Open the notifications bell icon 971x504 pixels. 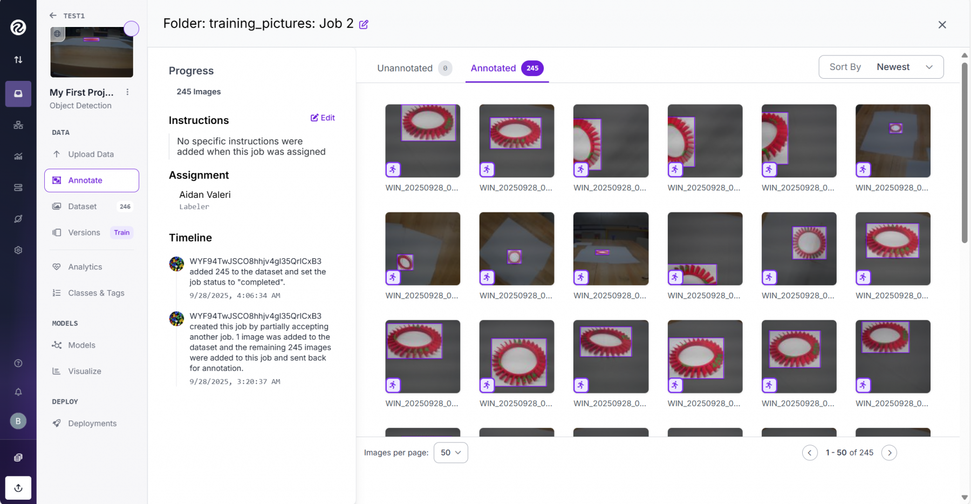[18, 392]
